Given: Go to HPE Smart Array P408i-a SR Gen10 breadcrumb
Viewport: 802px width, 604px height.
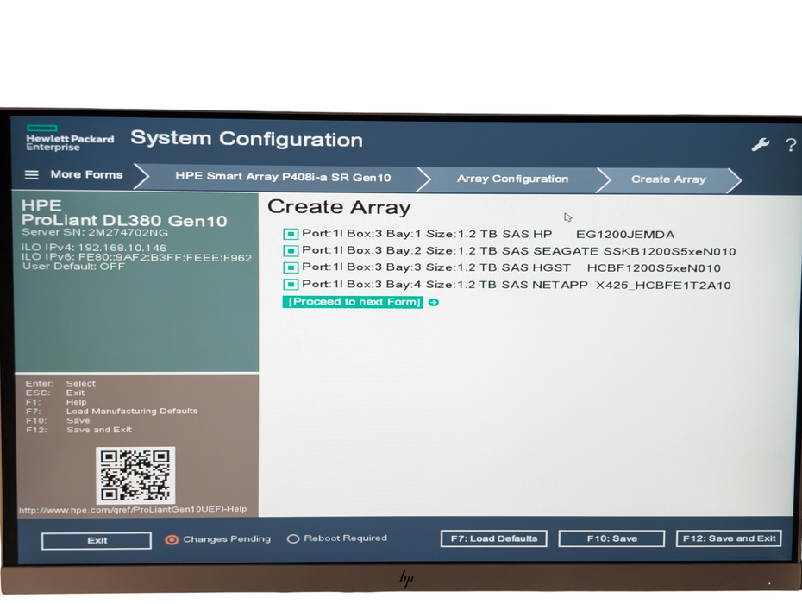Looking at the screenshot, I should (283, 177).
